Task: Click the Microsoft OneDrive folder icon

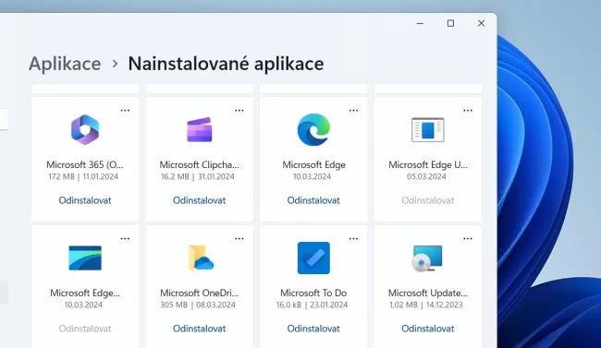Action: (x=201, y=258)
